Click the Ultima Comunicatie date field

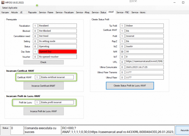coord(145,67)
